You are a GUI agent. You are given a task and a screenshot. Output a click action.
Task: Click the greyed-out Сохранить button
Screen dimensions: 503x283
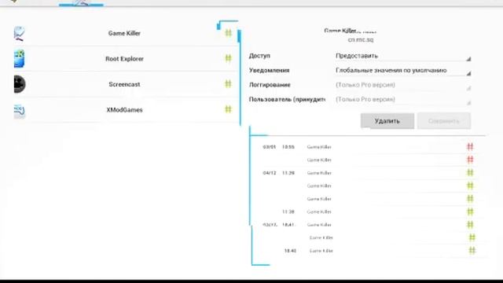[x=444, y=121]
